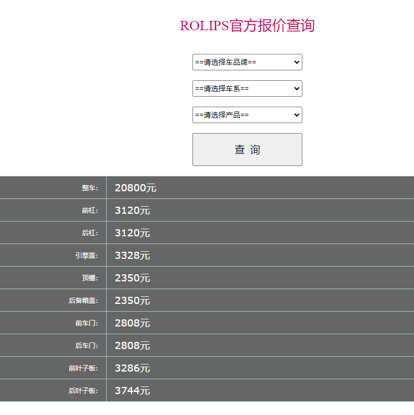The image size is (414, 415).
Task: Expand the 请选择车系 series dropdown
Action: pos(247,88)
